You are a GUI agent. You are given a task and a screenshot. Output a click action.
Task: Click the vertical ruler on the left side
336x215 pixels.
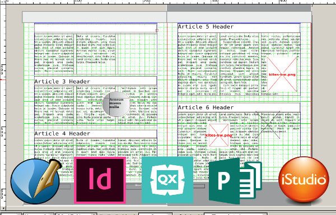pyautogui.click(x=3, y=105)
